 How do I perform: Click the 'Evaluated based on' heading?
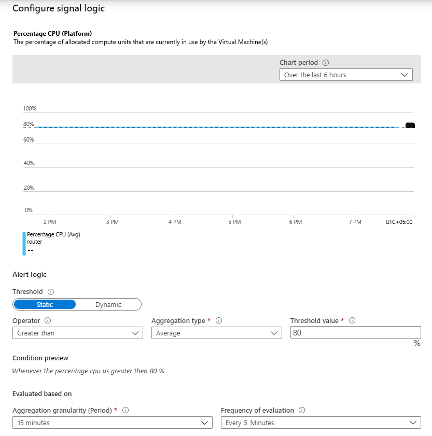(x=42, y=393)
